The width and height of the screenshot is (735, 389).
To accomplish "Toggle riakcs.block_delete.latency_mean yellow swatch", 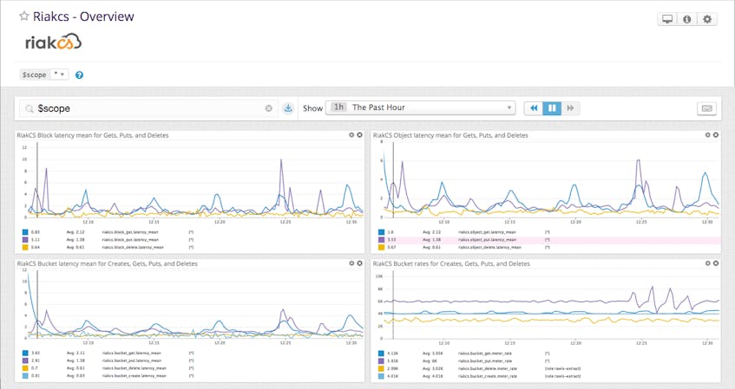I will (x=25, y=247).
